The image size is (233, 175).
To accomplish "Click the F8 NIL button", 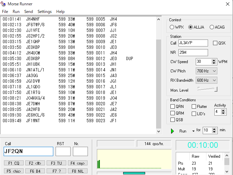I will click(x=78, y=171).
